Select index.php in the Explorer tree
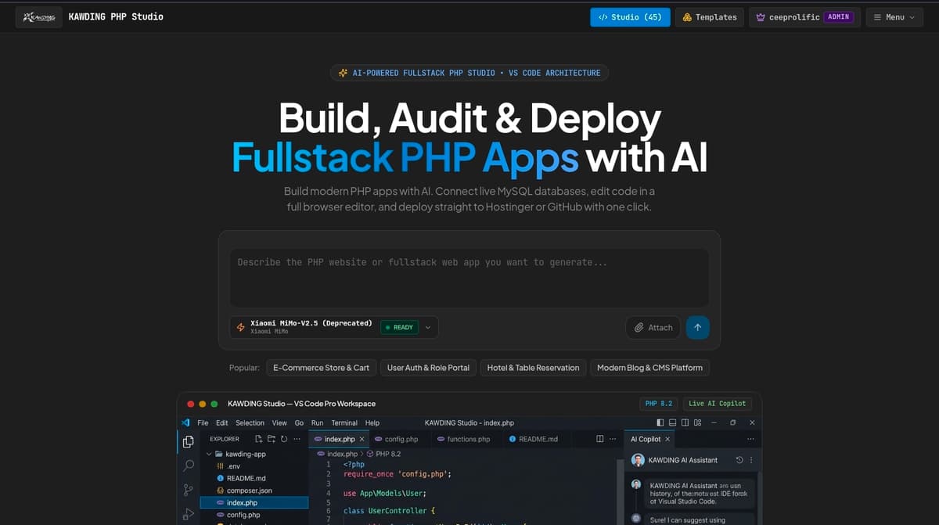The width and height of the screenshot is (939, 525). click(254, 502)
